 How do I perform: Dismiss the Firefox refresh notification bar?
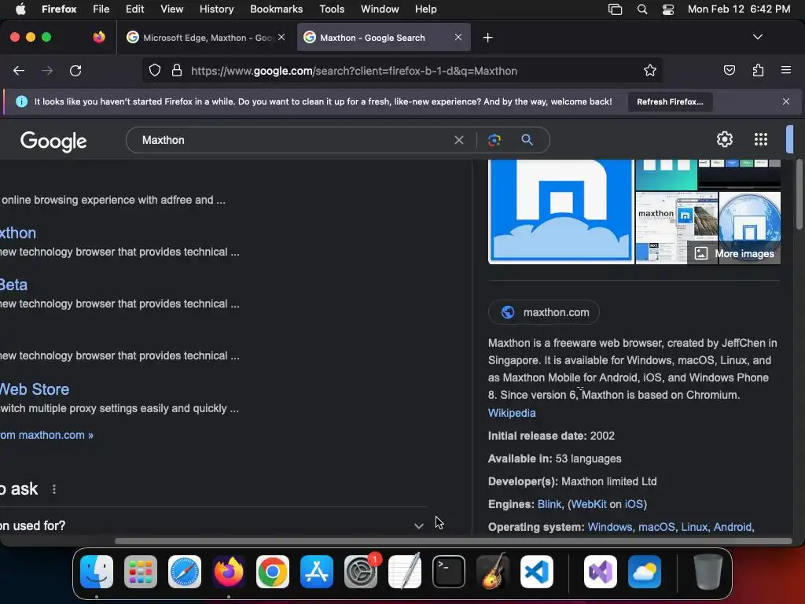tap(786, 101)
